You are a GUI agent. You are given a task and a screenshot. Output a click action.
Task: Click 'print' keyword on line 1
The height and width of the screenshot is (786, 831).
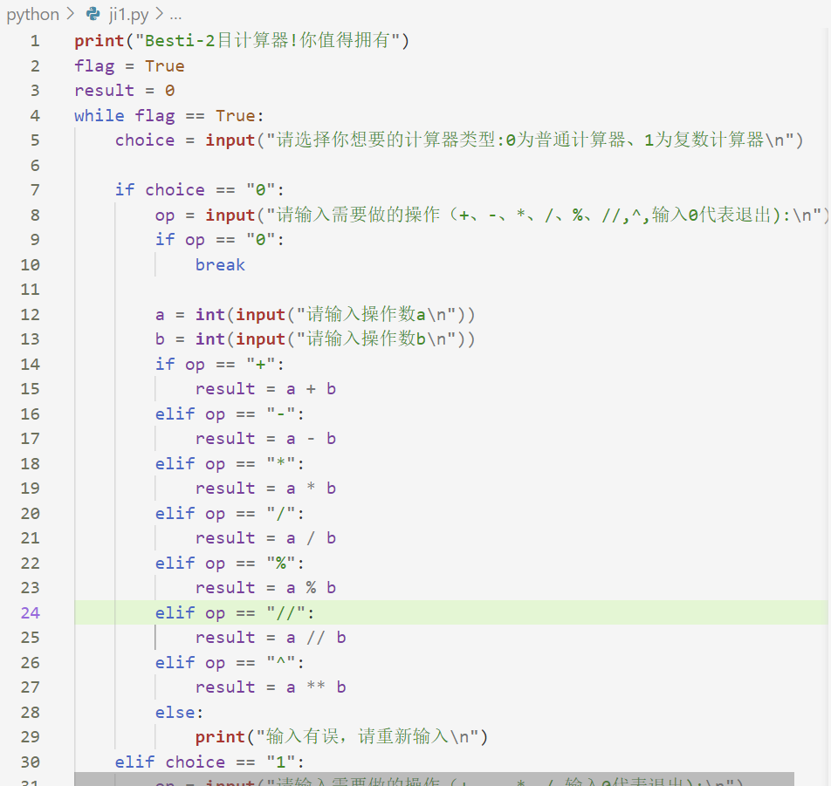coord(100,41)
